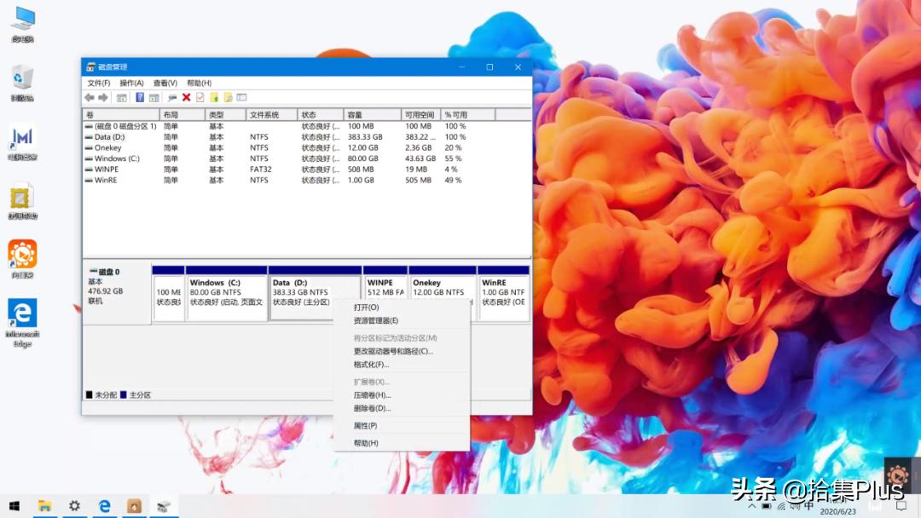The width and height of the screenshot is (921, 518).
Task: Open the notification center icon
Action: 901,506
